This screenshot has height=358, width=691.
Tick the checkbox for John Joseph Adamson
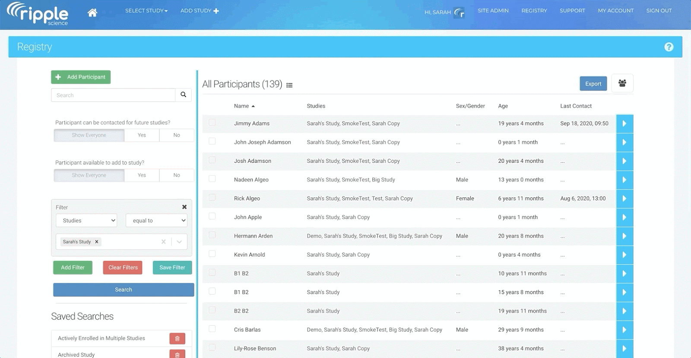tap(212, 141)
